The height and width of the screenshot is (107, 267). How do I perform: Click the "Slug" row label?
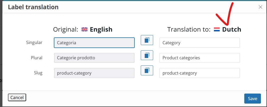tap(38, 73)
